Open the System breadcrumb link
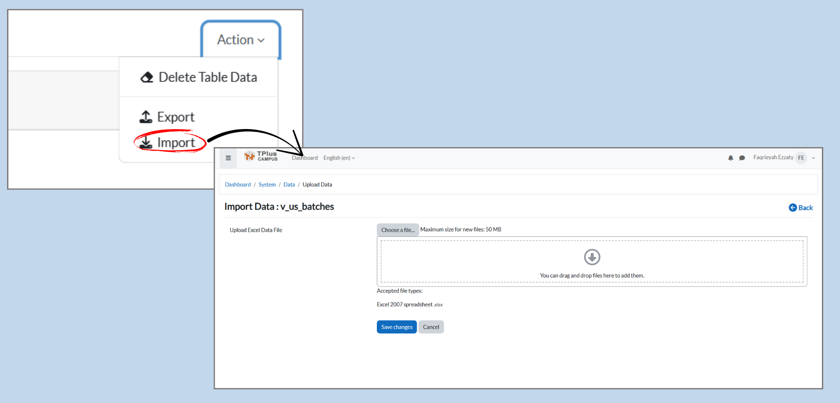This screenshot has height=403, width=840. coord(267,185)
